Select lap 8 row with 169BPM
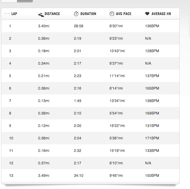 pos(90,113)
